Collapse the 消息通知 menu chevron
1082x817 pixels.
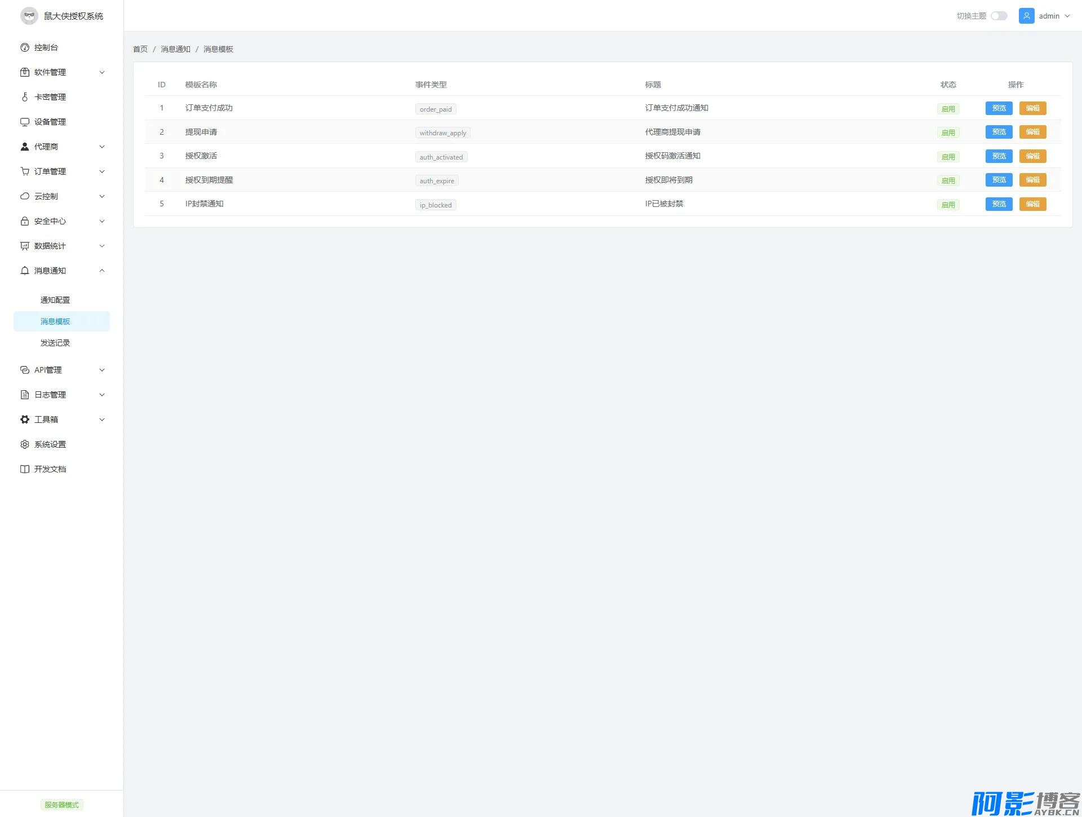[102, 271]
